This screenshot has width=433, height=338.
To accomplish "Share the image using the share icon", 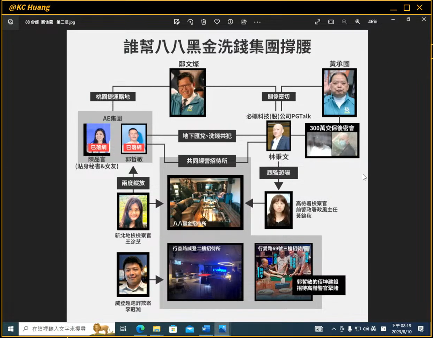I will (x=244, y=22).
